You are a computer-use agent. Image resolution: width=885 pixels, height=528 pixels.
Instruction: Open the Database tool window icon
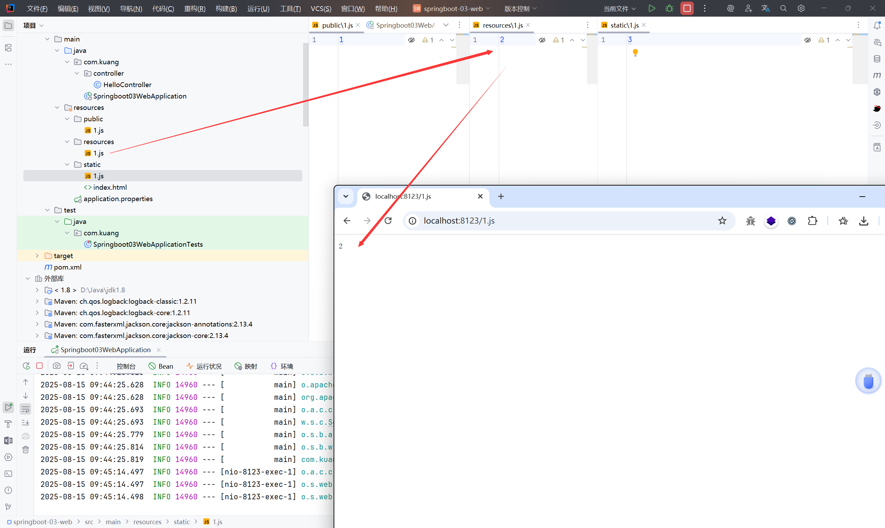pos(877,59)
